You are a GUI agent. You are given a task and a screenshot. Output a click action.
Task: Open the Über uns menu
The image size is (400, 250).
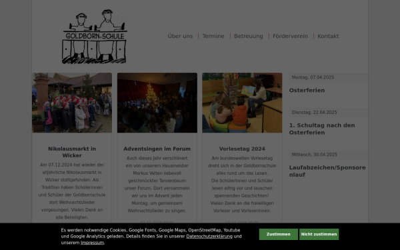point(180,36)
